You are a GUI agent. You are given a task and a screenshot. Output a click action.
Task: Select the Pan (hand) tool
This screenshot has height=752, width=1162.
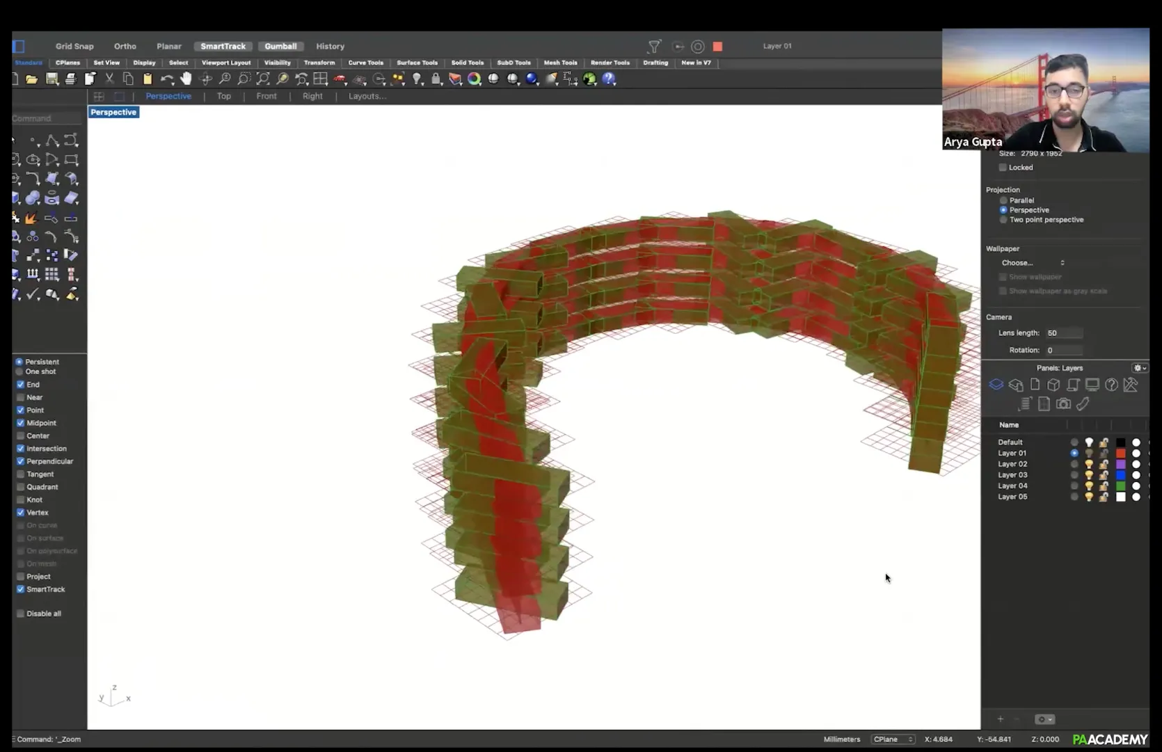[x=186, y=79]
